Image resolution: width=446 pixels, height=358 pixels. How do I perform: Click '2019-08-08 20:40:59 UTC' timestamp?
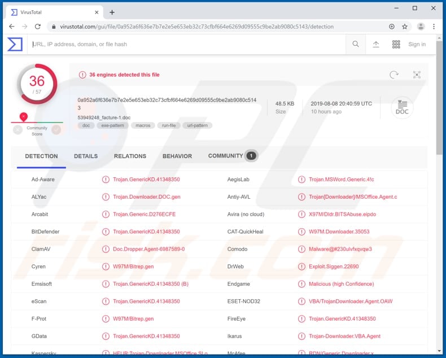[x=342, y=104]
